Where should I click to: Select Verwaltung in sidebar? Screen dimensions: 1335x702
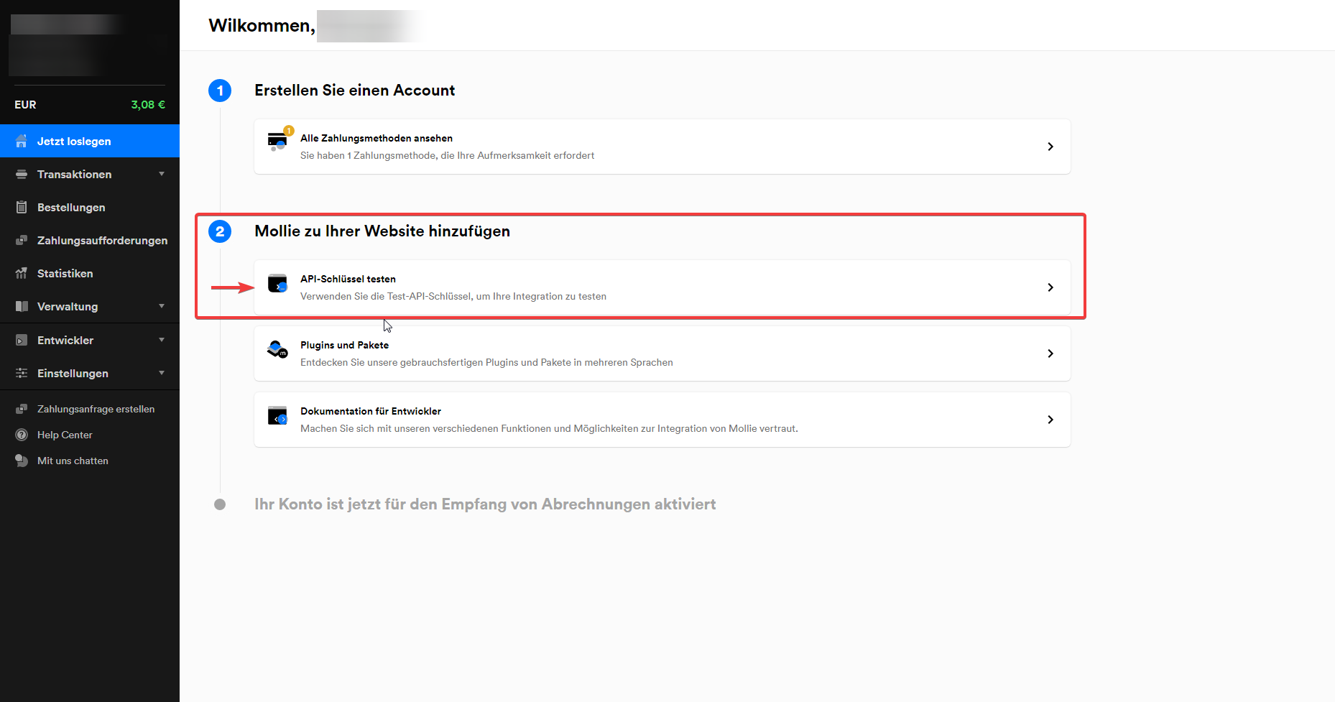click(x=90, y=306)
